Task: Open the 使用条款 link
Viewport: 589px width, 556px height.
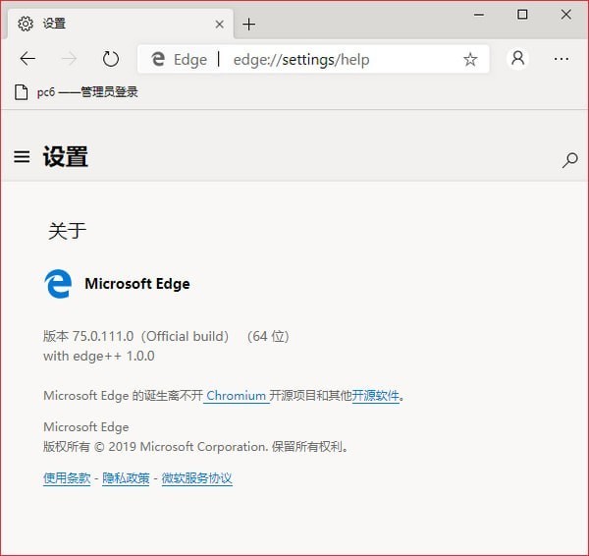Action: (67, 478)
